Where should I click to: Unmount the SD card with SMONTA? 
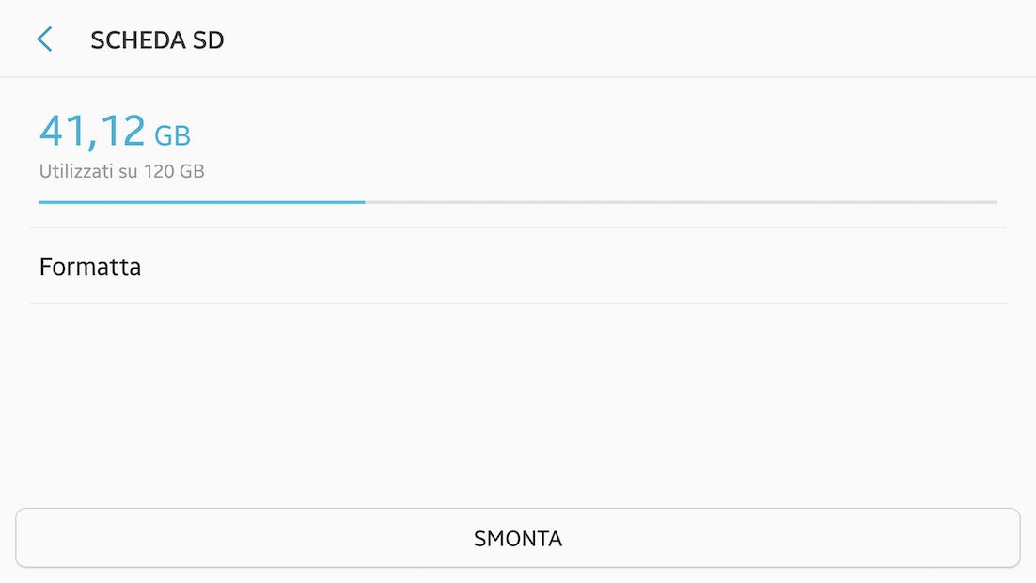[x=518, y=539]
